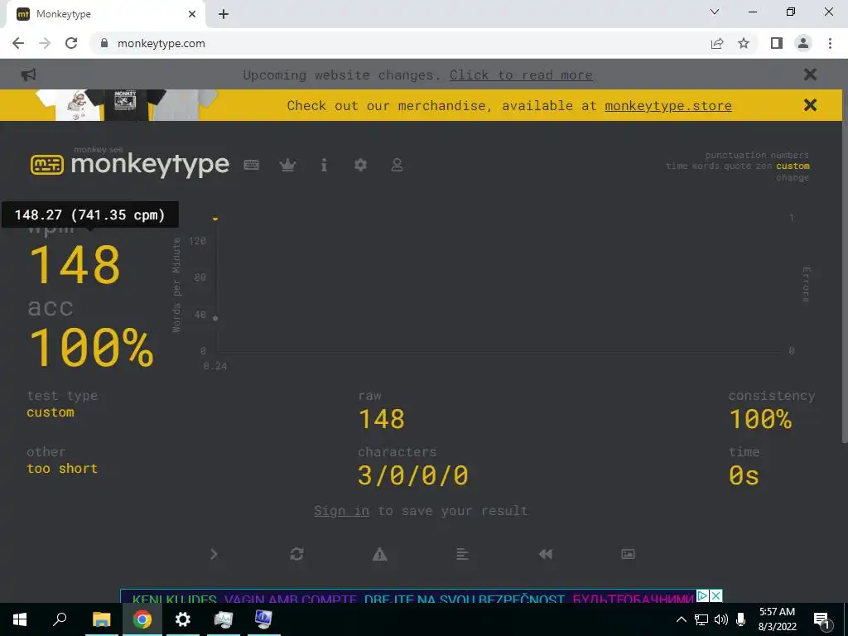Open Settings gear in taskbar
Screen dimensions: 848x636
coord(183,619)
